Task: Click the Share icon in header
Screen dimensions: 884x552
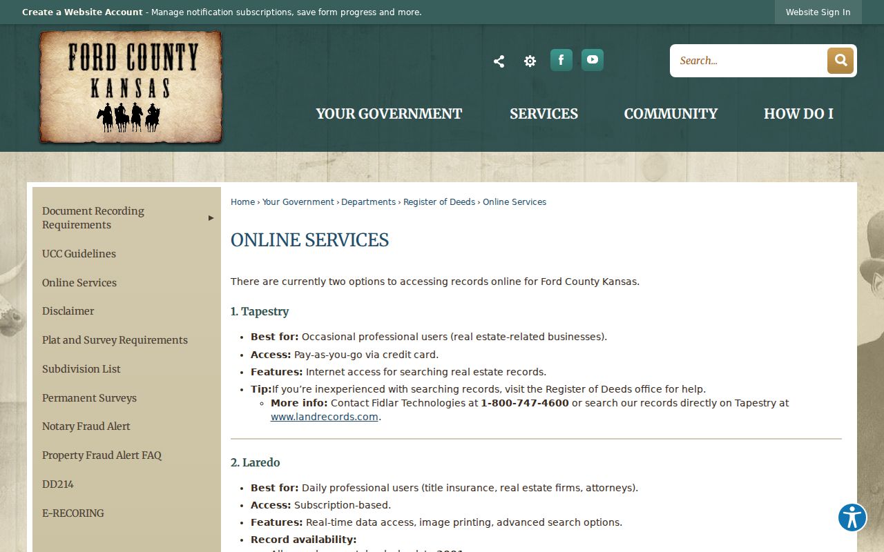Action: click(499, 61)
